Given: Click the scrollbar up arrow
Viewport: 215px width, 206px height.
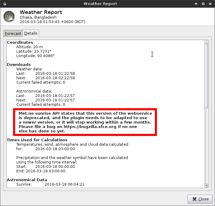Looking at the screenshot, I should (206, 42).
